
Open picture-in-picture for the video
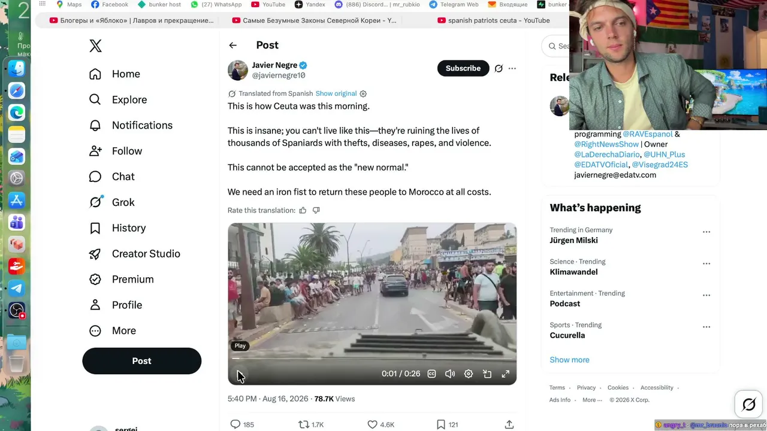(x=487, y=374)
